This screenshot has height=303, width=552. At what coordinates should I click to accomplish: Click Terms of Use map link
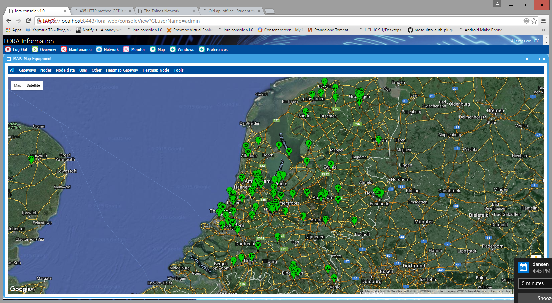tap(500, 291)
